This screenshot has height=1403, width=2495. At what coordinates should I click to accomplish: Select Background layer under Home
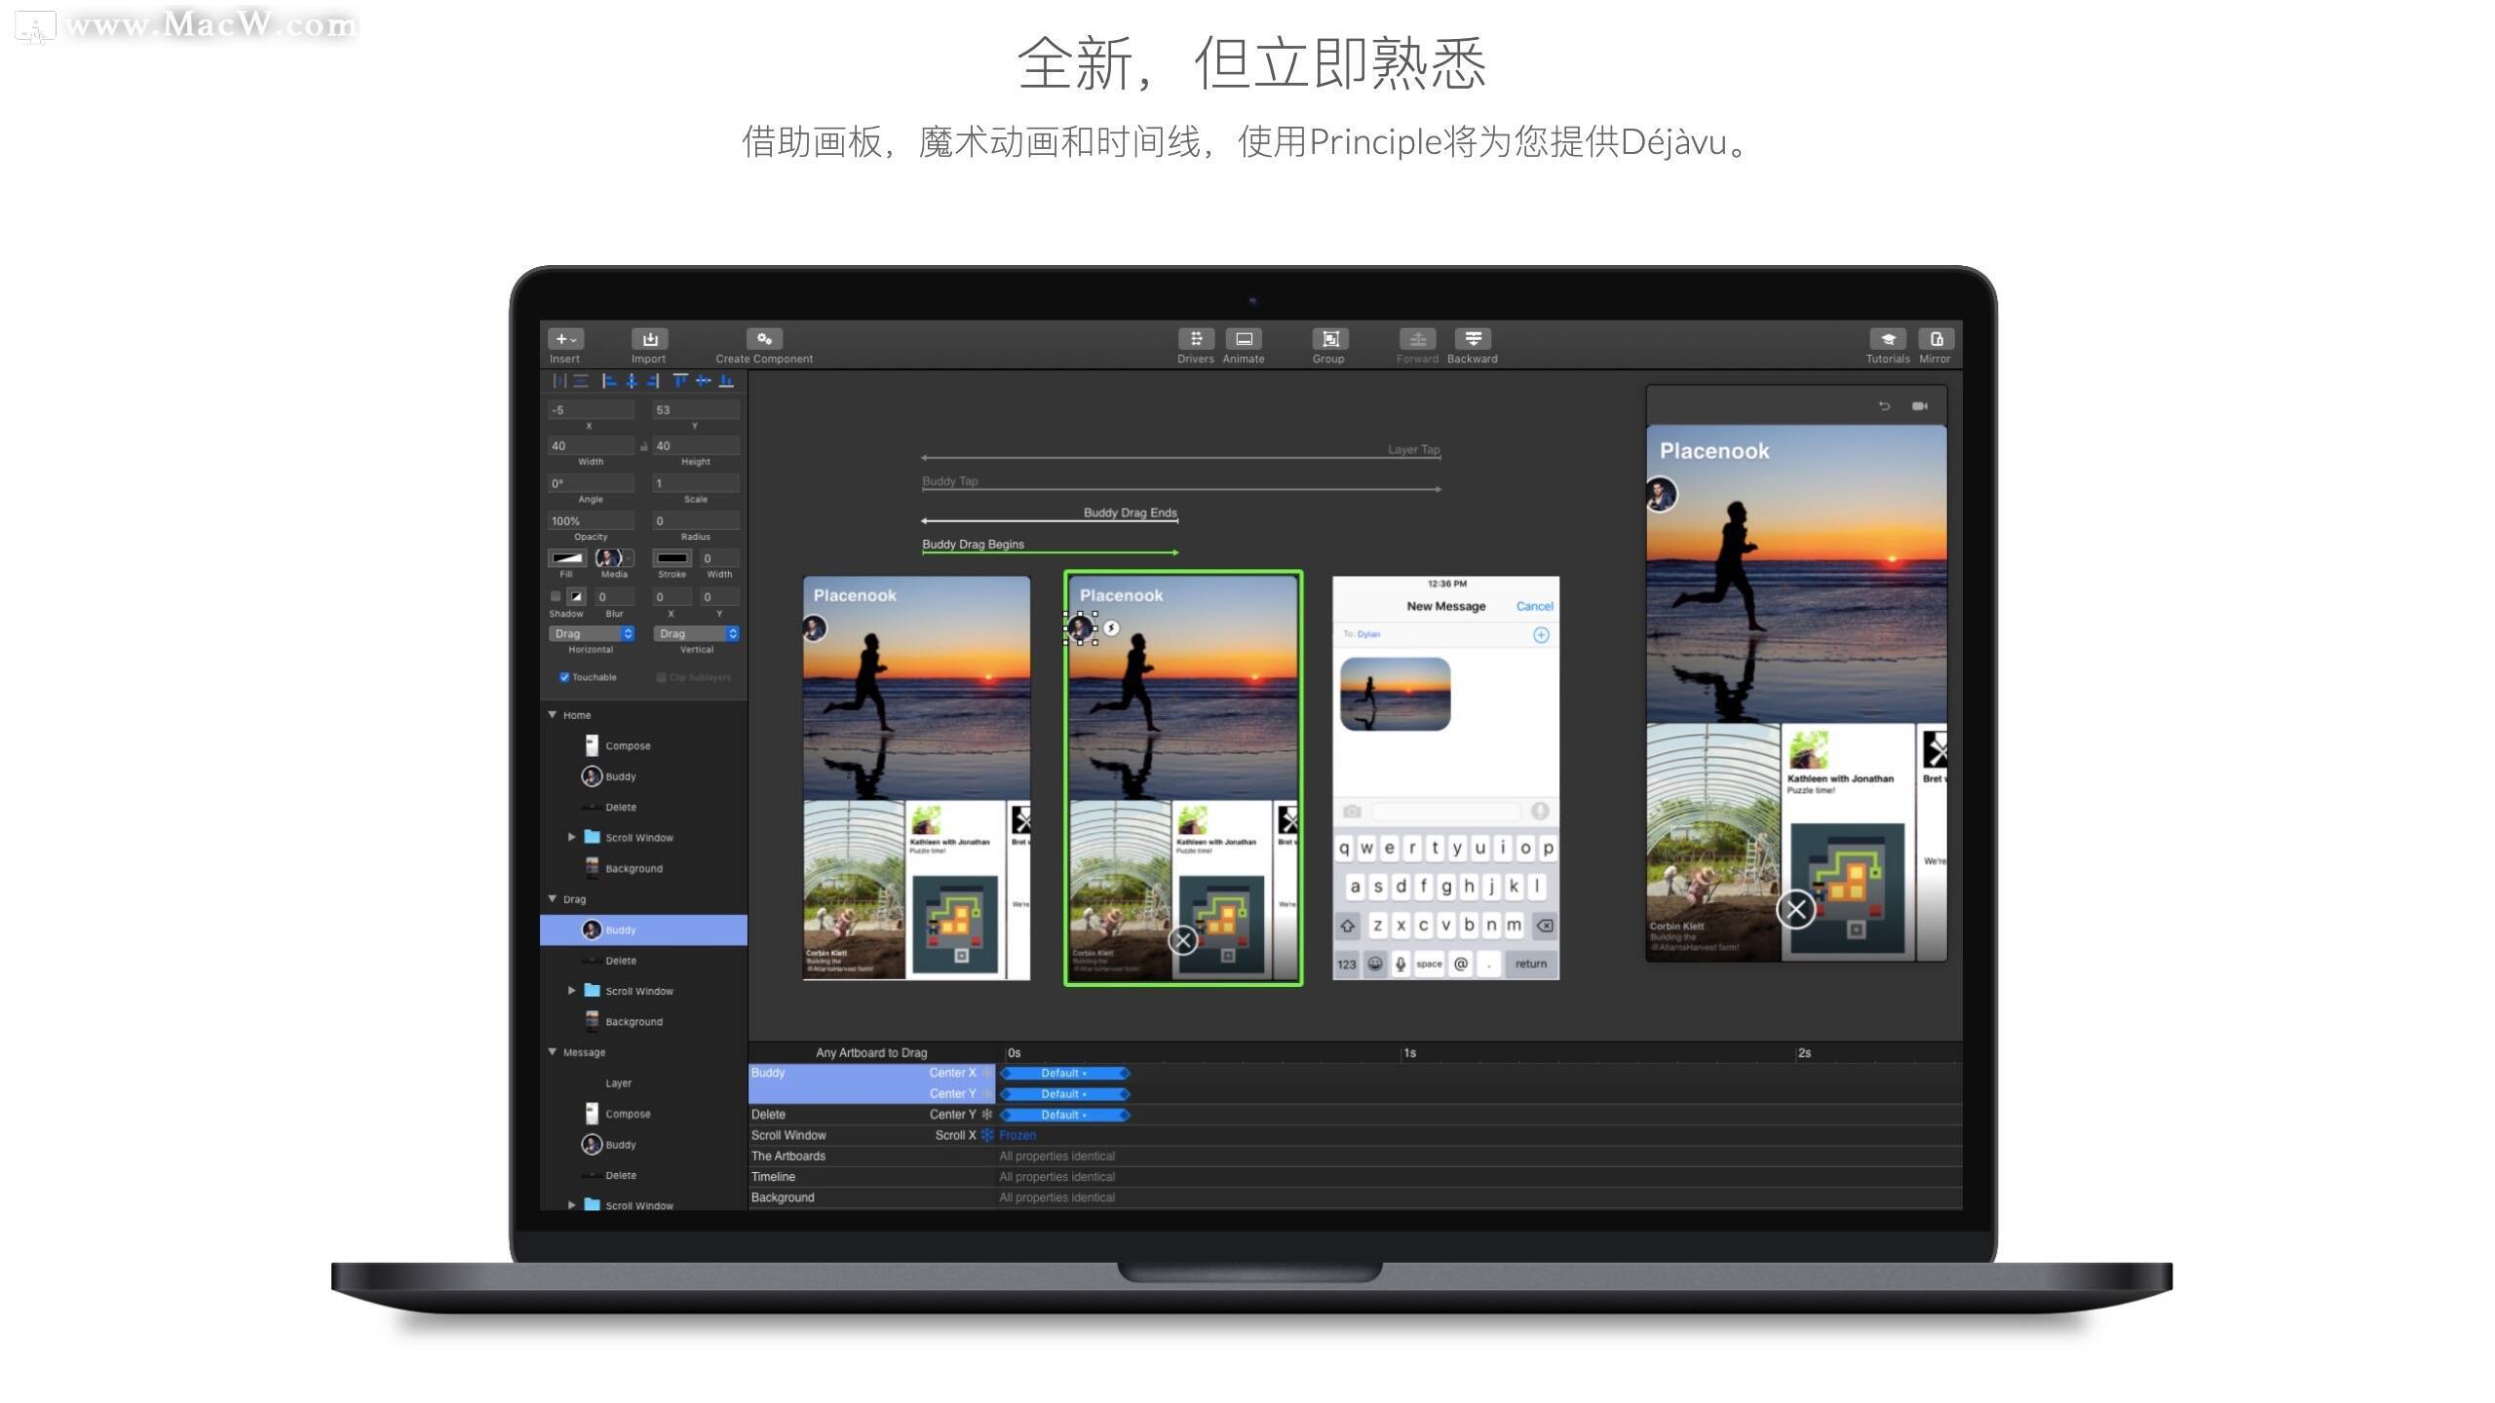[643, 868]
